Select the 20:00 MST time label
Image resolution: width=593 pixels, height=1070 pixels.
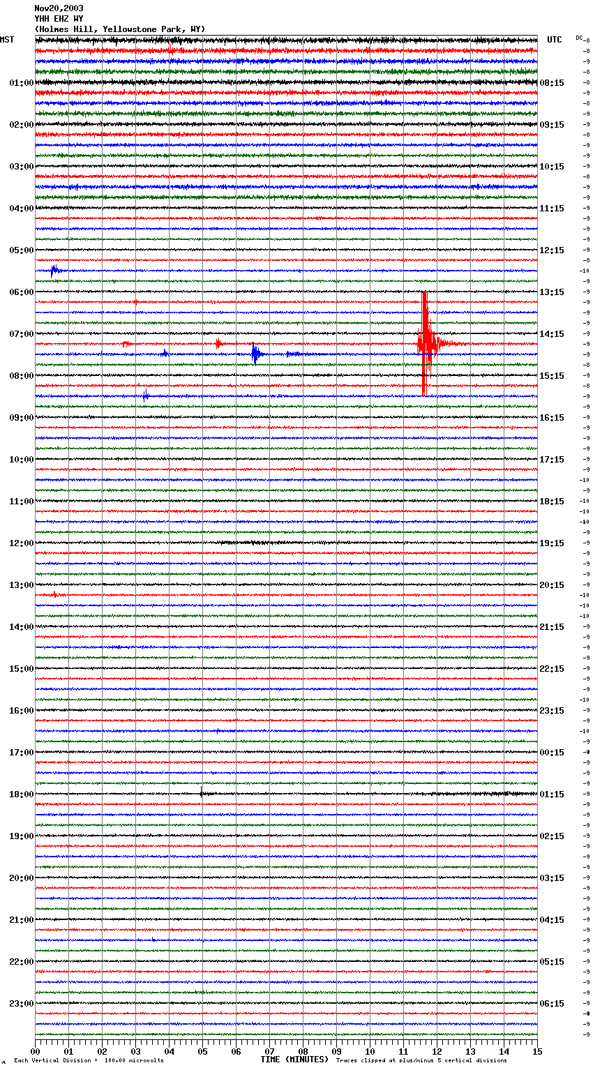22,878
